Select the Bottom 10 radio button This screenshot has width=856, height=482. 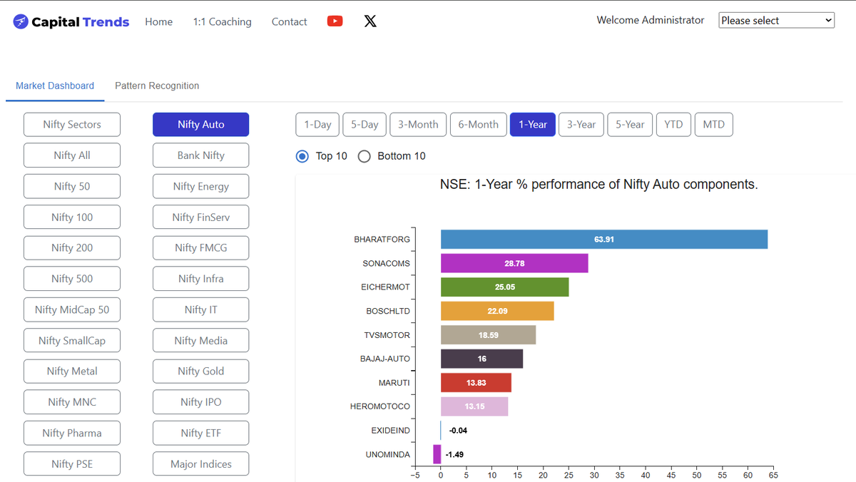pyautogui.click(x=364, y=156)
